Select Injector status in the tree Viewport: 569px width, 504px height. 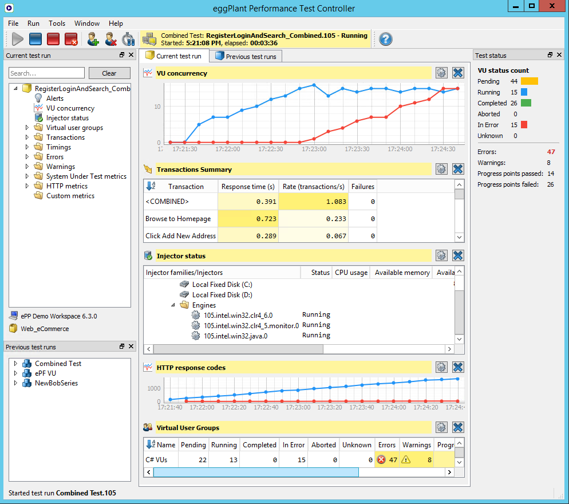coord(67,118)
